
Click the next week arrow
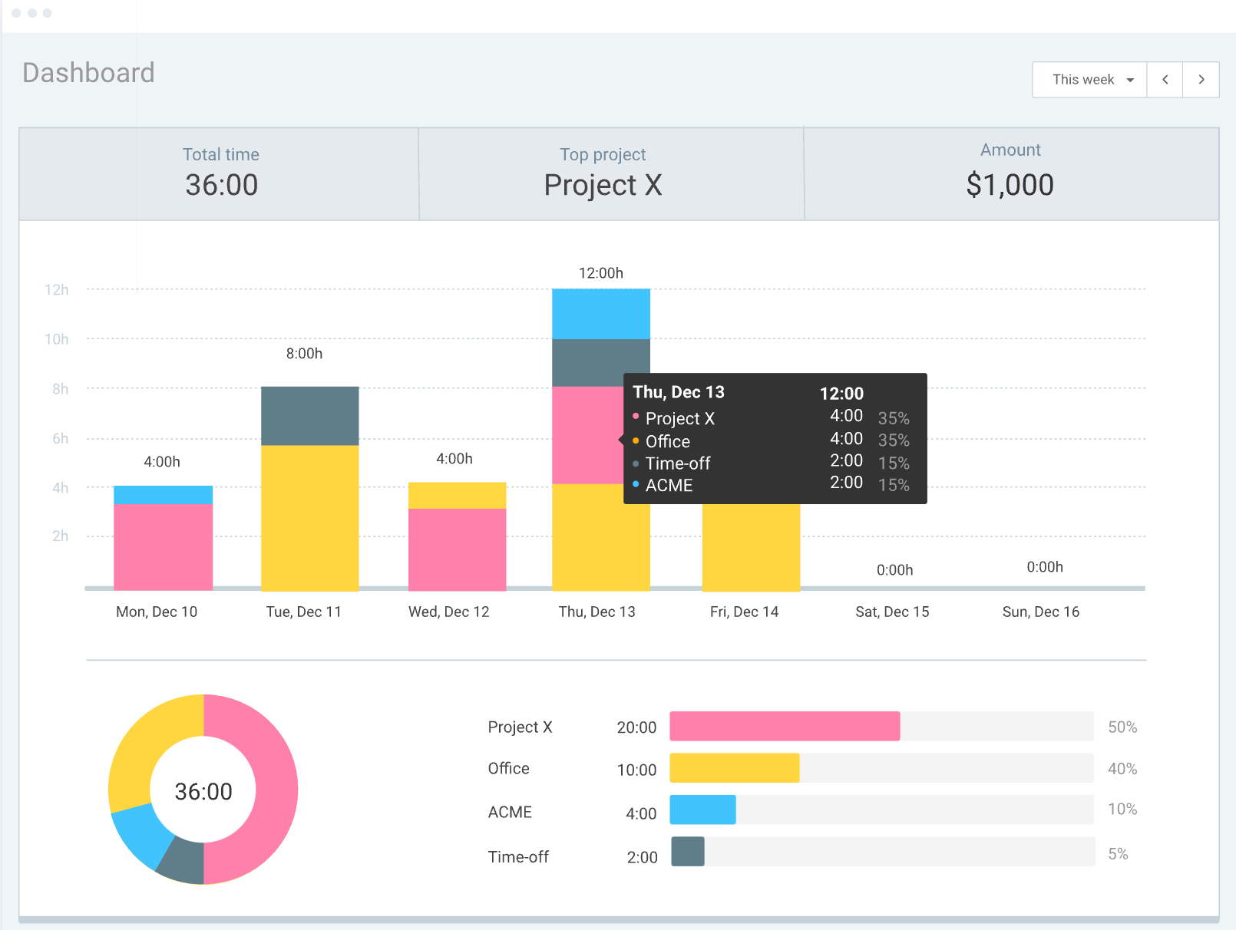(1201, 79)
